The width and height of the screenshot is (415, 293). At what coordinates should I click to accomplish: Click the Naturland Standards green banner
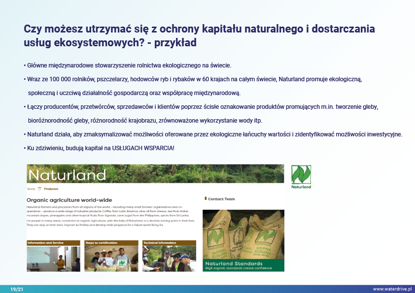(x=243, y=265)
